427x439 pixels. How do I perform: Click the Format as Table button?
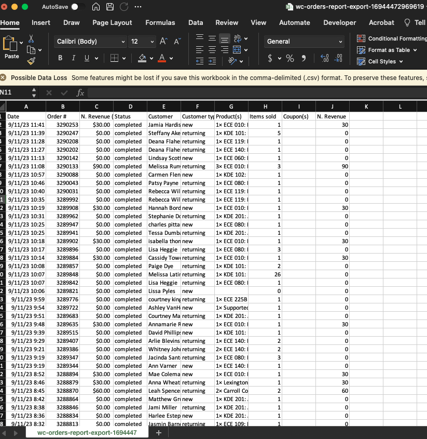point(387,50)
